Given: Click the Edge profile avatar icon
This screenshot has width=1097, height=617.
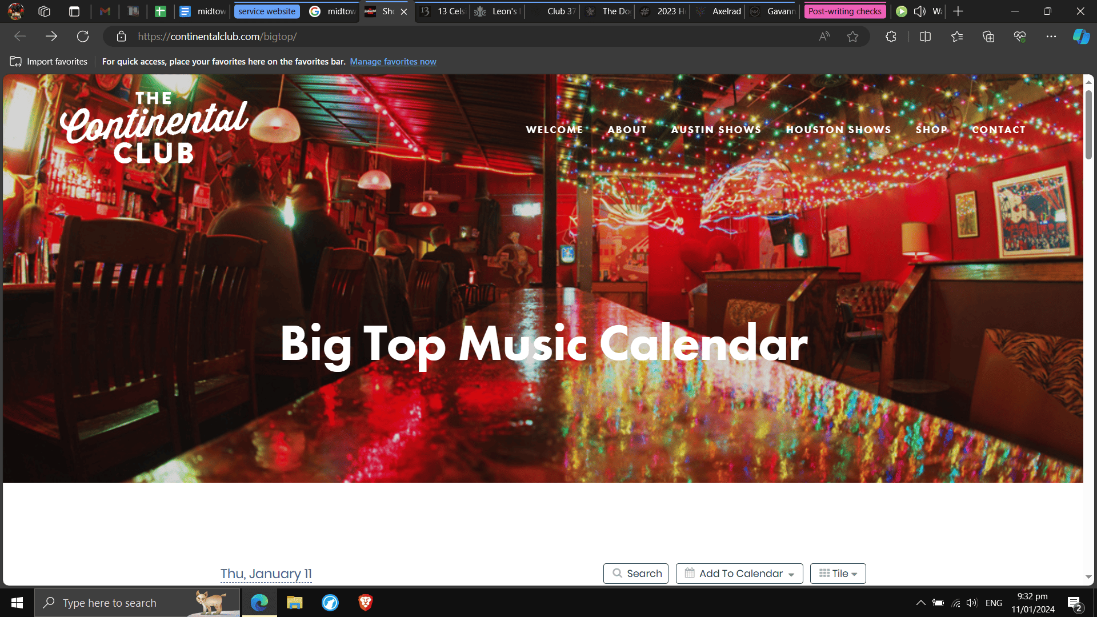Looking at the screenshot, I should 16,11.
